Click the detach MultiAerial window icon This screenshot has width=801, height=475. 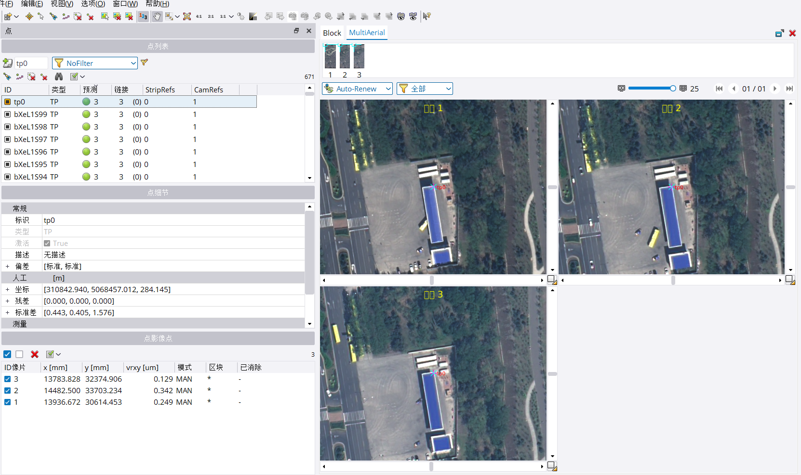tap(779, 33)
